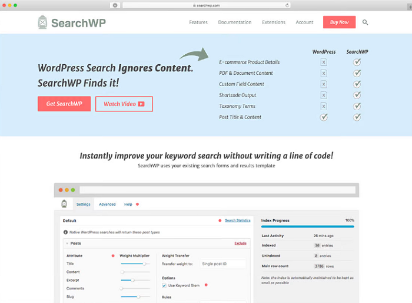The width and height of the screenshot is (412, 303).
Task: Switch to the Settings tab
Action: [84, 205]
